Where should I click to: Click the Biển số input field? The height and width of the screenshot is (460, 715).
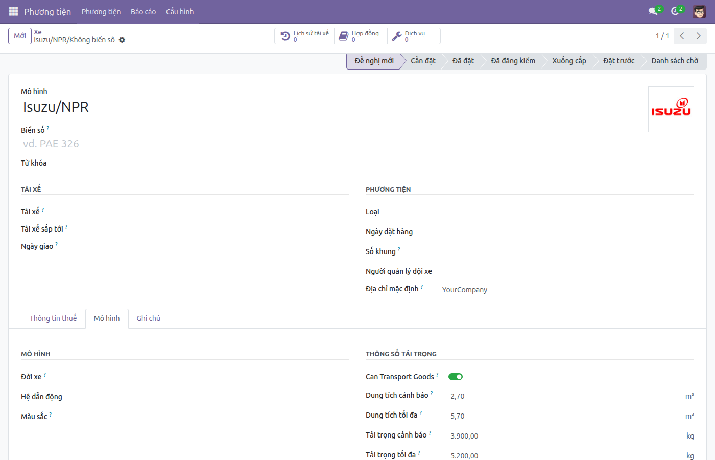click(x=184, y=144)
